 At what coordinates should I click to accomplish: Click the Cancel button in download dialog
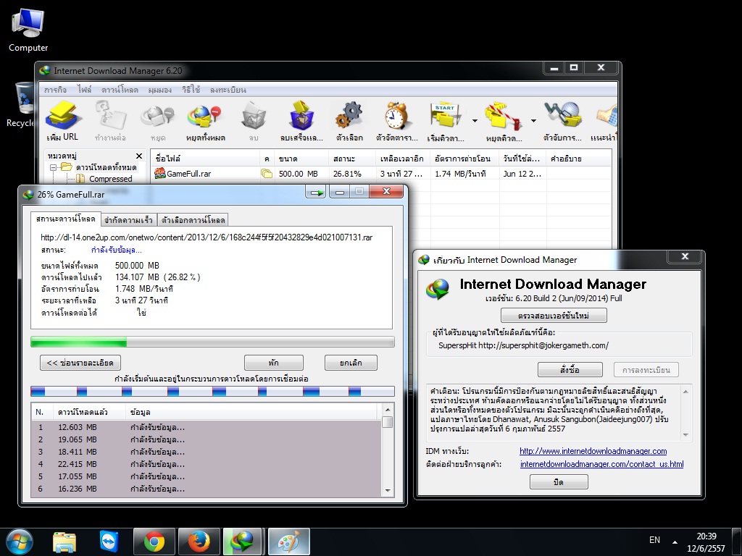351,363
